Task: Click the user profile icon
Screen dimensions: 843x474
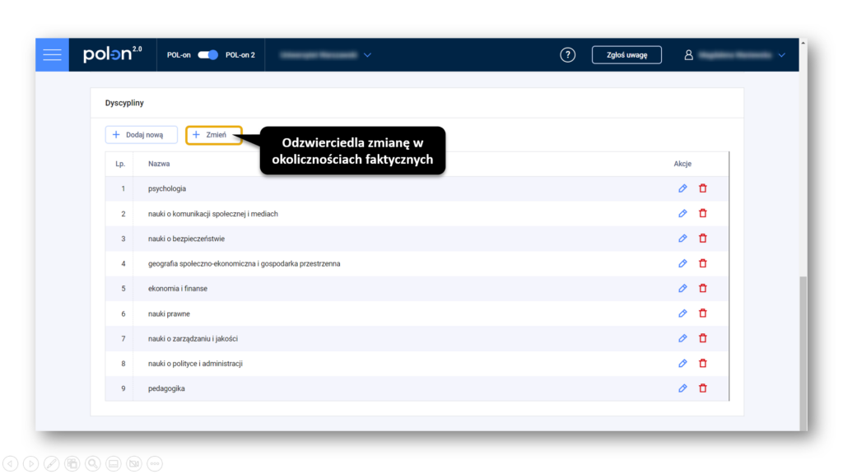Action: tap(688, 55)
